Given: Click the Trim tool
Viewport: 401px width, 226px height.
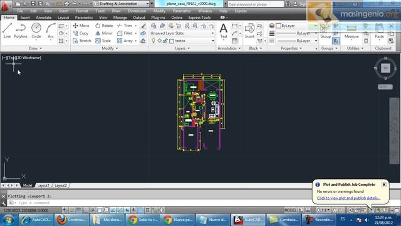Looking at the screenshot, I should coord(125,26).
